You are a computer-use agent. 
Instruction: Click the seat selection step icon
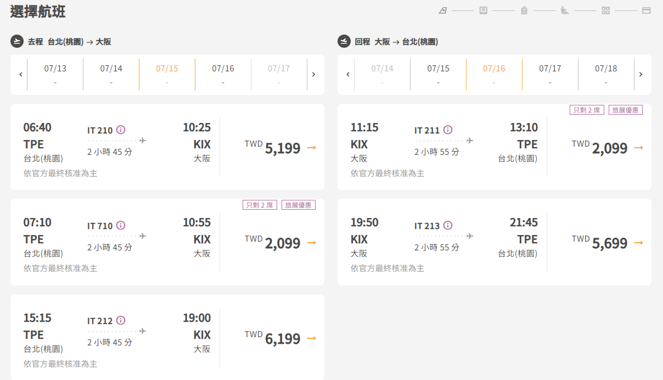(565, 10)
